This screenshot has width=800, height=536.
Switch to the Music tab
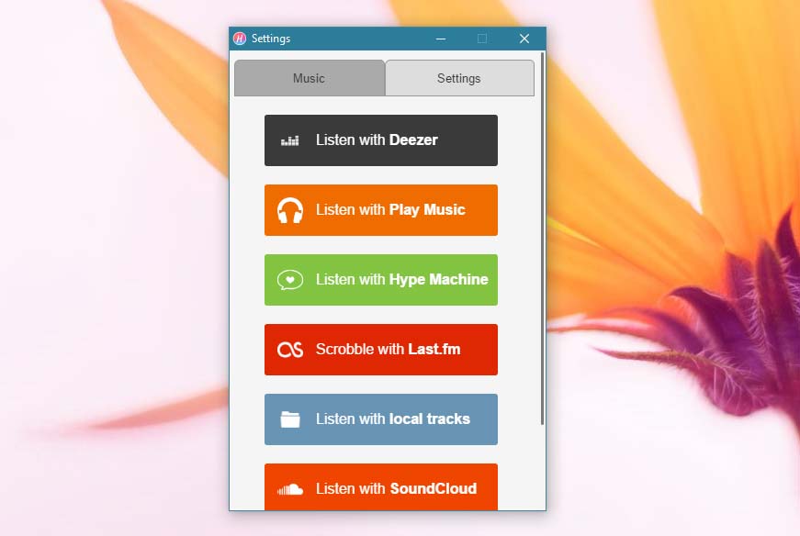(x=309, y=78)
